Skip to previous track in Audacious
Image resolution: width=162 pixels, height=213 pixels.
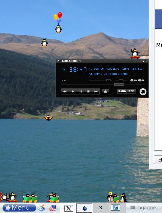(x=65, y=91)
